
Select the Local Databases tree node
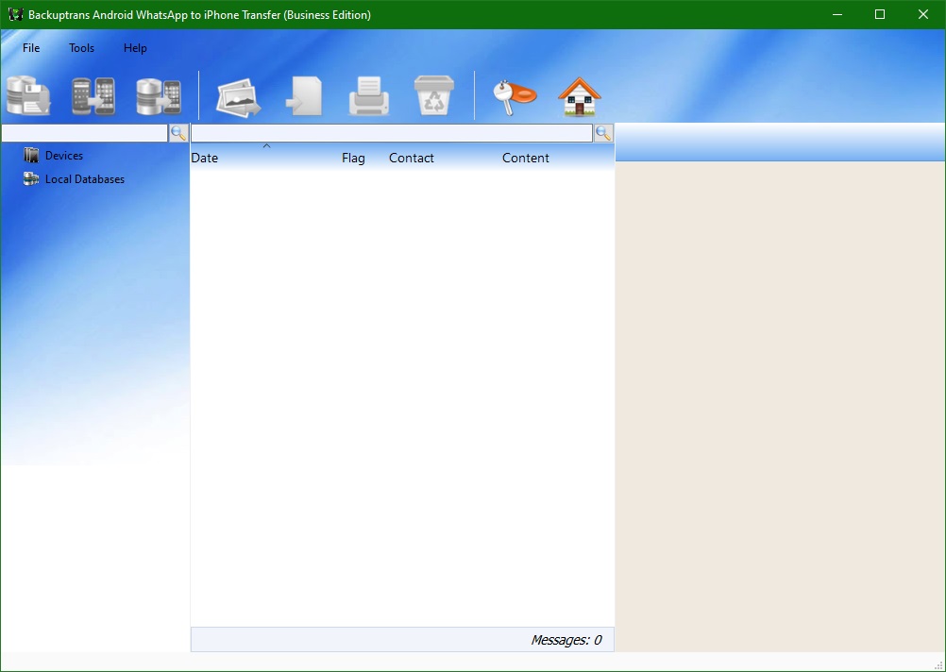click(x=85, y=179)
